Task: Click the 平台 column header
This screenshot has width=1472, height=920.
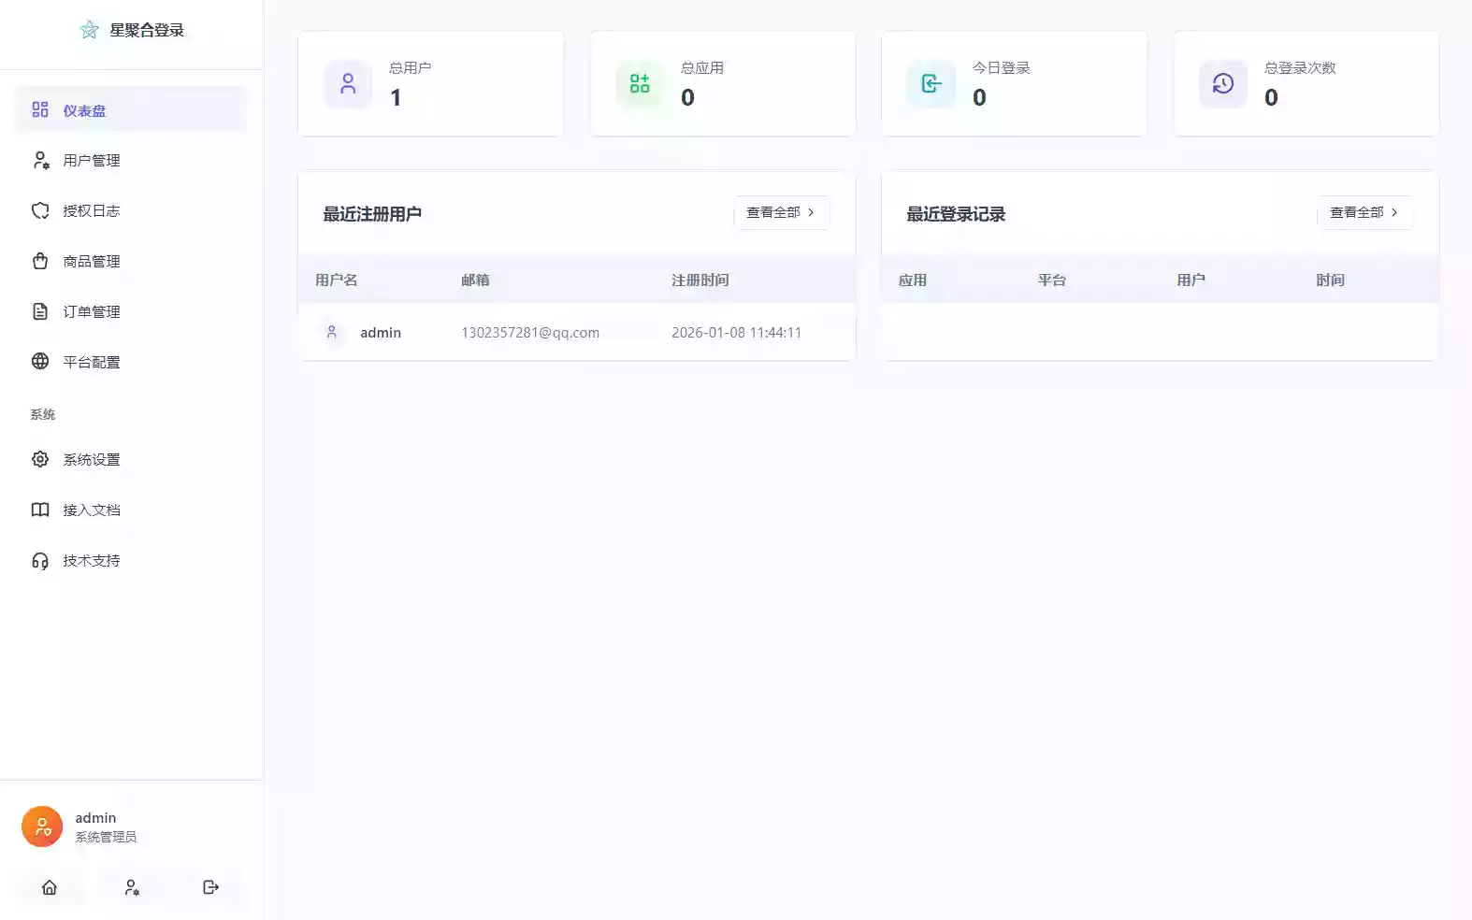Action: 1052,280
